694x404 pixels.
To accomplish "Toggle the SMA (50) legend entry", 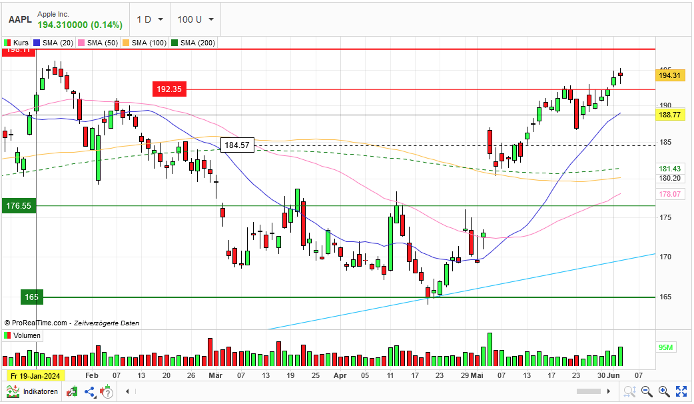I will 98,43.
